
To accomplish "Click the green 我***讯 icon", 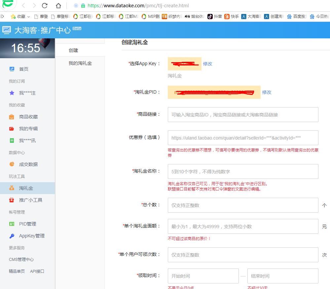I will coord(12,141).
